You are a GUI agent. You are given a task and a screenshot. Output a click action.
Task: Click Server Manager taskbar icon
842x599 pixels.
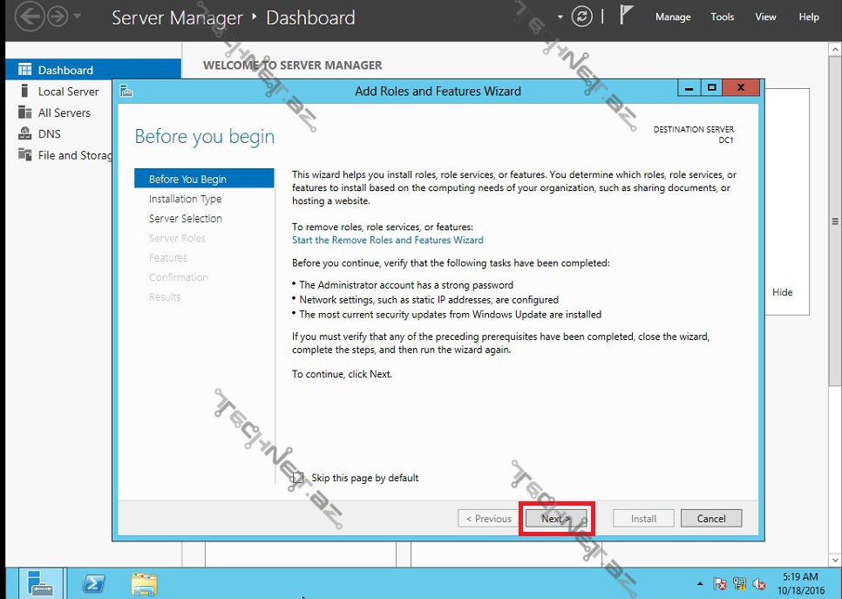coord(40,583)
